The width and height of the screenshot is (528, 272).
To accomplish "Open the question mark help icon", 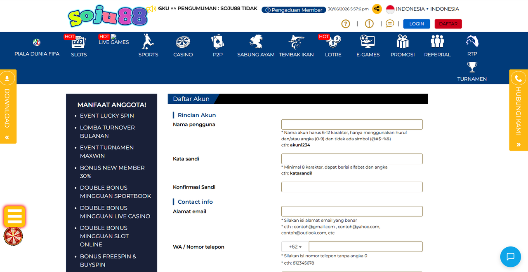I will coord(346,24).
